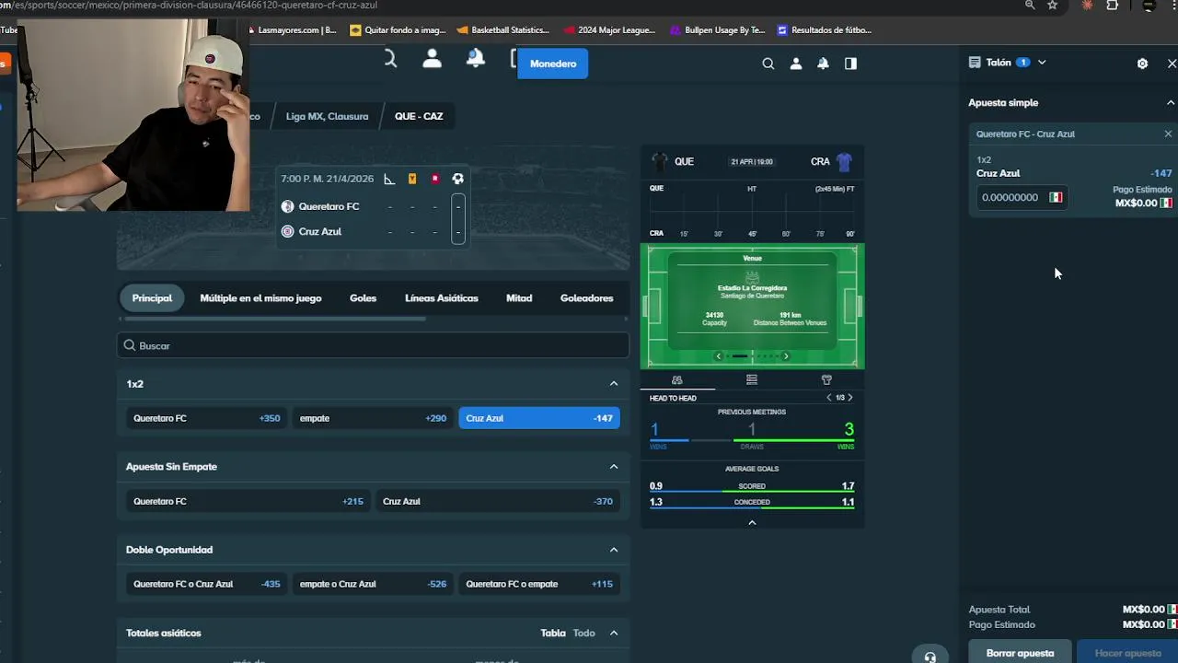This screenshot has width=1178, height=663.
Task: Collapse Apuesta Sin Empate section
Action: point(614,467)
